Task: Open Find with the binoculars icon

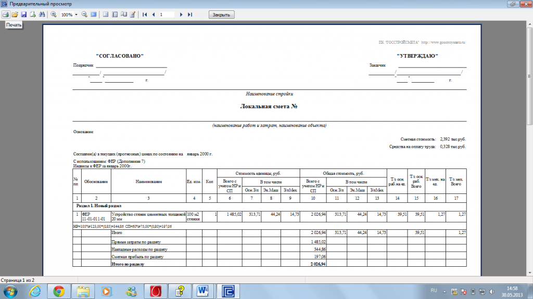Action: pyautogui.click(x=42, y=15)
